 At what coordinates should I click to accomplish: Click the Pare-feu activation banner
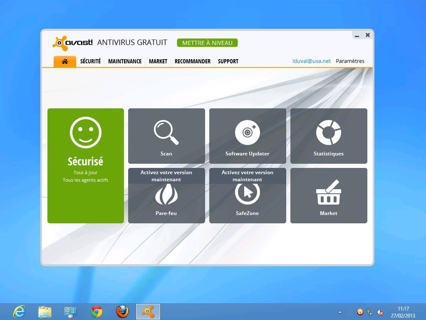166,176
